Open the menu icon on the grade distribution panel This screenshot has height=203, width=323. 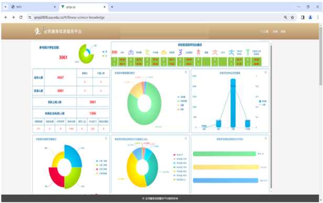[106, 138]
